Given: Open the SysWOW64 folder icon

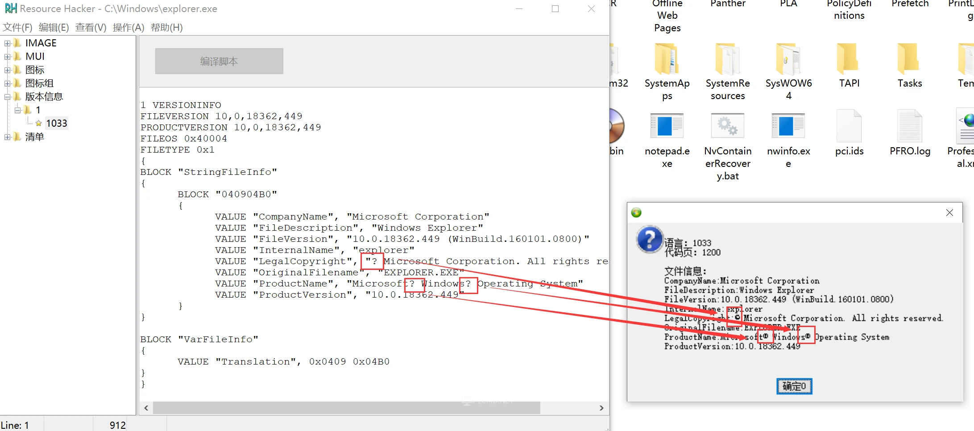Looking at the screenshot, I should click(788, 59).
